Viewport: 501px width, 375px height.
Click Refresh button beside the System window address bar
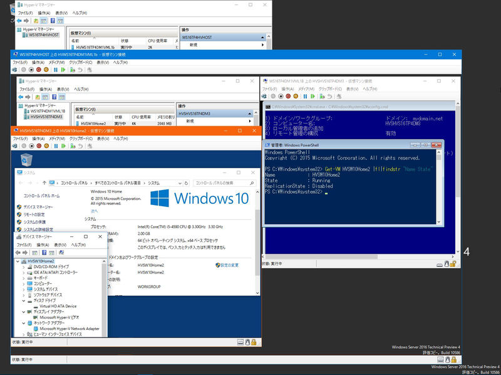point(187,183)
